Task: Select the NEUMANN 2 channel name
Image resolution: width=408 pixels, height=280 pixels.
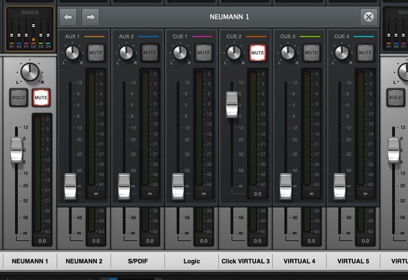Action: click(84, 261)
